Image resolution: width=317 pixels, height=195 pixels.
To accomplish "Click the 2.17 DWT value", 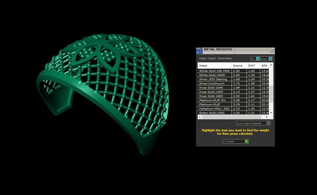I will tap(251, 100).
